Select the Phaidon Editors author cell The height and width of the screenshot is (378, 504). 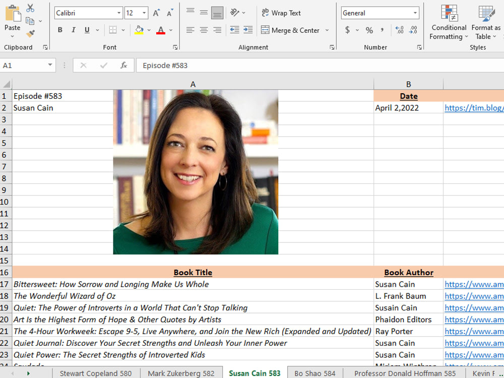408,320
